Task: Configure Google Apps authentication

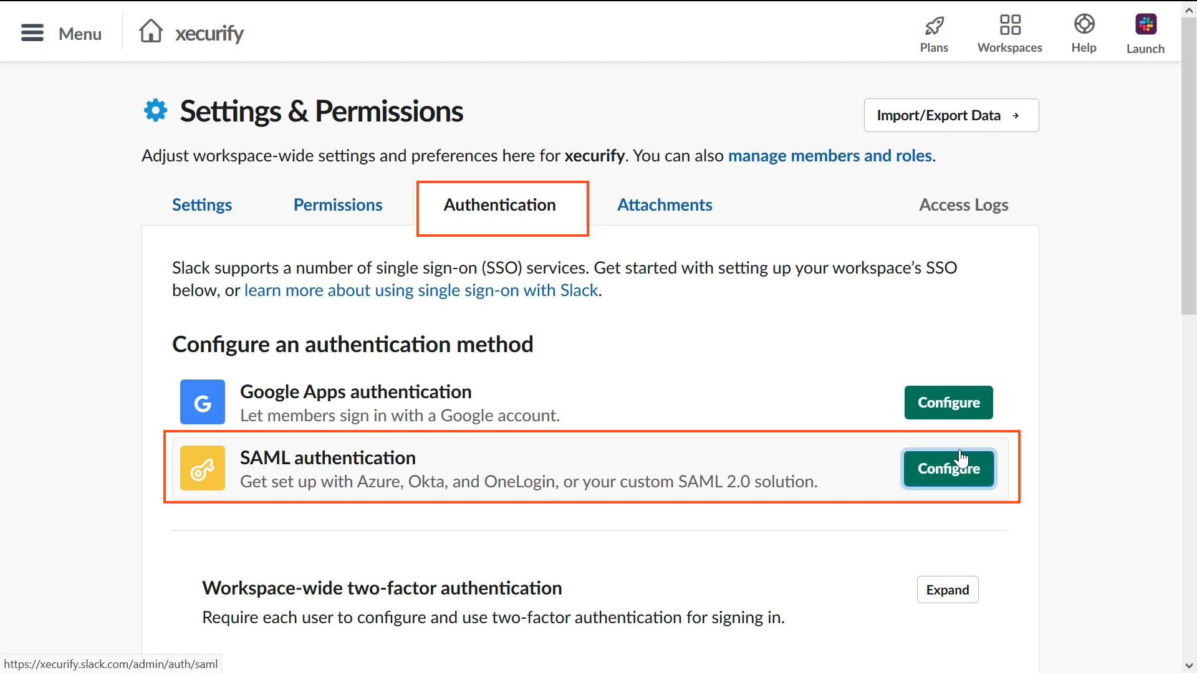Action: (x=949, y=403)
